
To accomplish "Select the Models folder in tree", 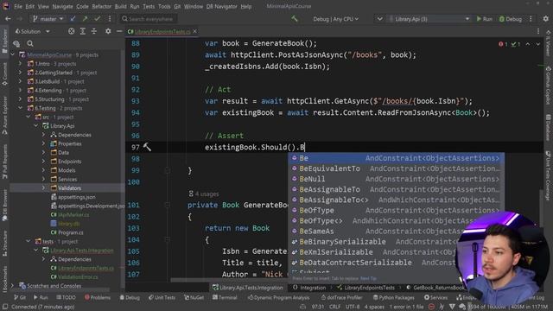I will click(x=67, y=170).
